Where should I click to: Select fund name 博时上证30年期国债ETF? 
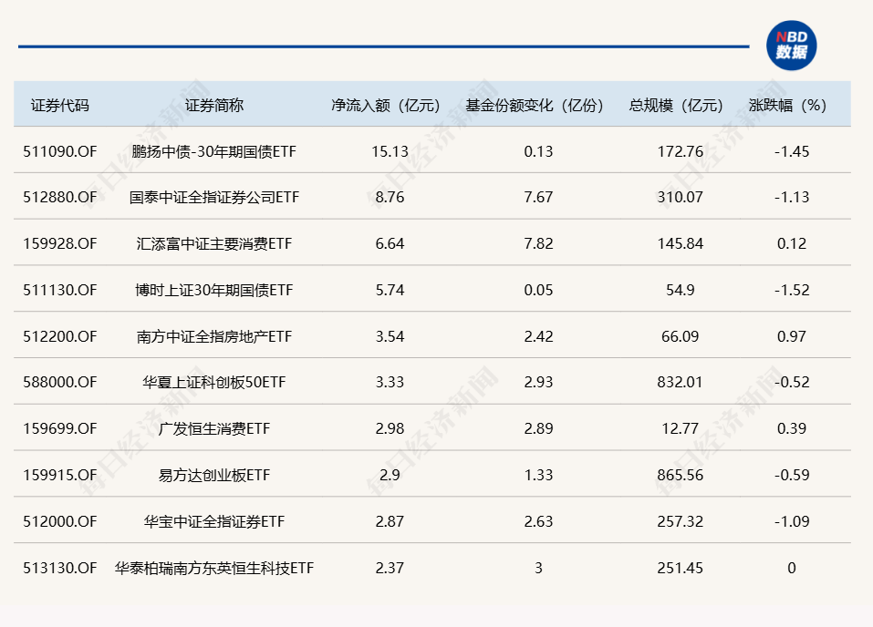214,290
